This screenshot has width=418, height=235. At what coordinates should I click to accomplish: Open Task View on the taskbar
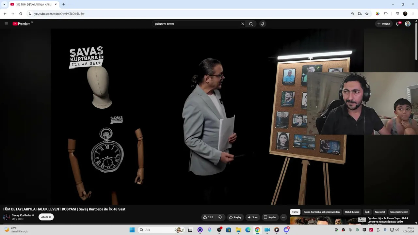pyautogui.click(x=190, y=230)
